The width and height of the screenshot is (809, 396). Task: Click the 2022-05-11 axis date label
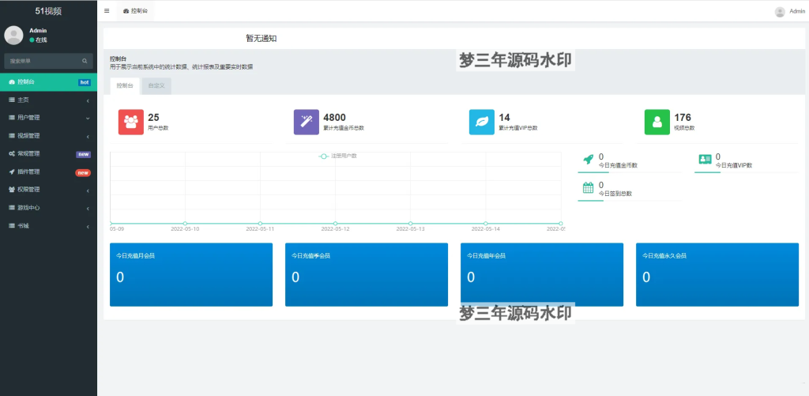tap(260, 228)
